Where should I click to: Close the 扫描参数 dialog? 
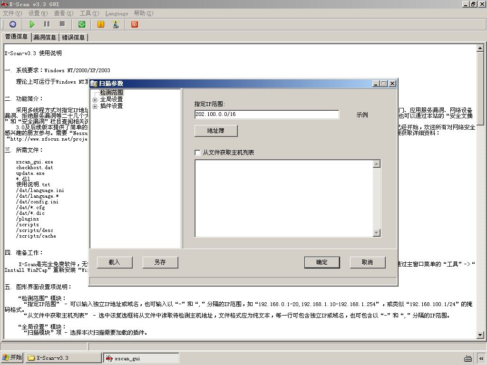click(x=392, y=84)
